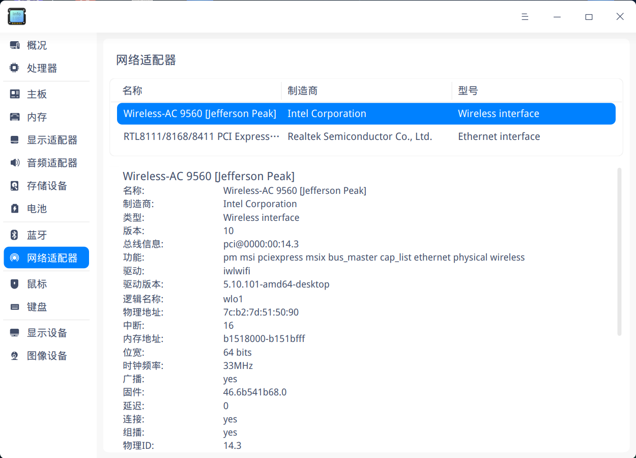The height and width of the screenshot is (458, 636).
Task: Click the 中断 interrupt value 16
Action: pos(228,325)
